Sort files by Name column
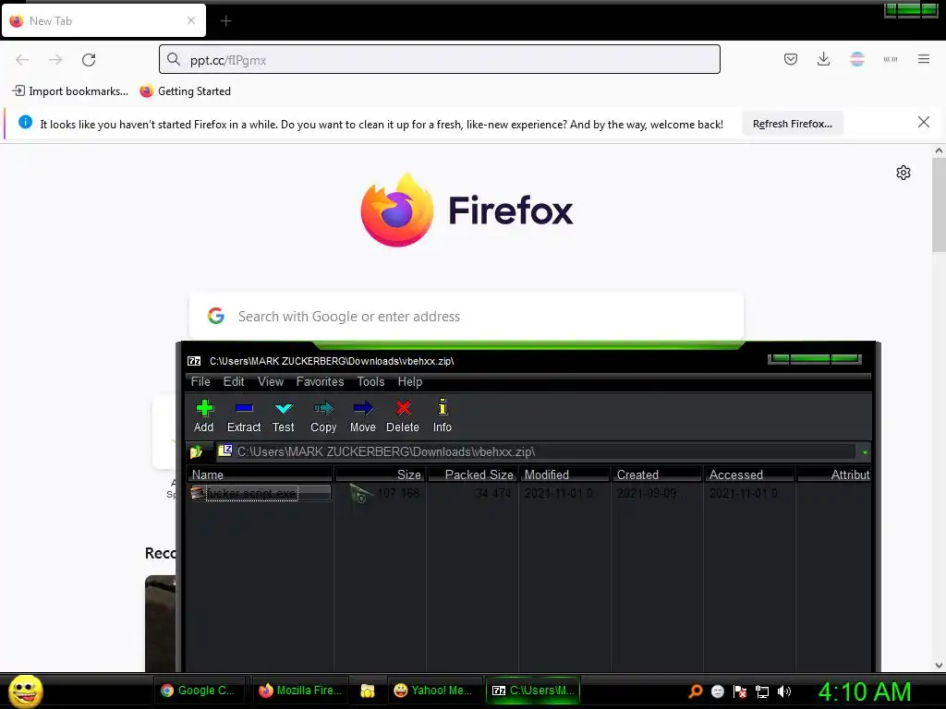Screen dimensions: 946x709 pyautogui.click(x=260, y=475)
